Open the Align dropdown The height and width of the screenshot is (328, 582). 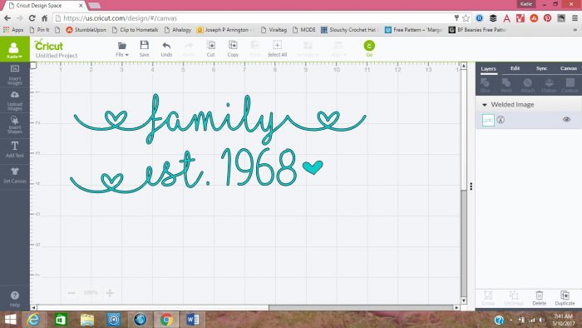(338, 49)
